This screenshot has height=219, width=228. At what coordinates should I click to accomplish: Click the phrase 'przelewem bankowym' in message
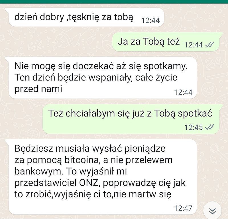point(93,166)
